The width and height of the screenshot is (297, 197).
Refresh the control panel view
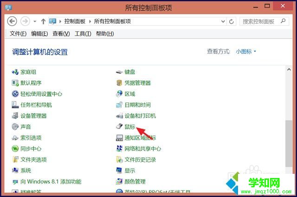click(x=232, y=22)
